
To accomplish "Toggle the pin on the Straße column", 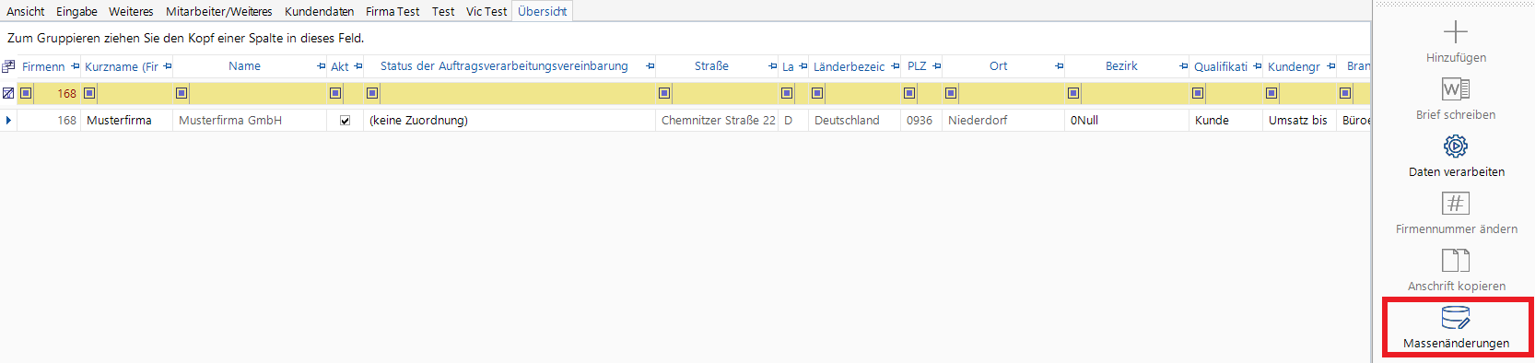I will click(x=773, y=66).
